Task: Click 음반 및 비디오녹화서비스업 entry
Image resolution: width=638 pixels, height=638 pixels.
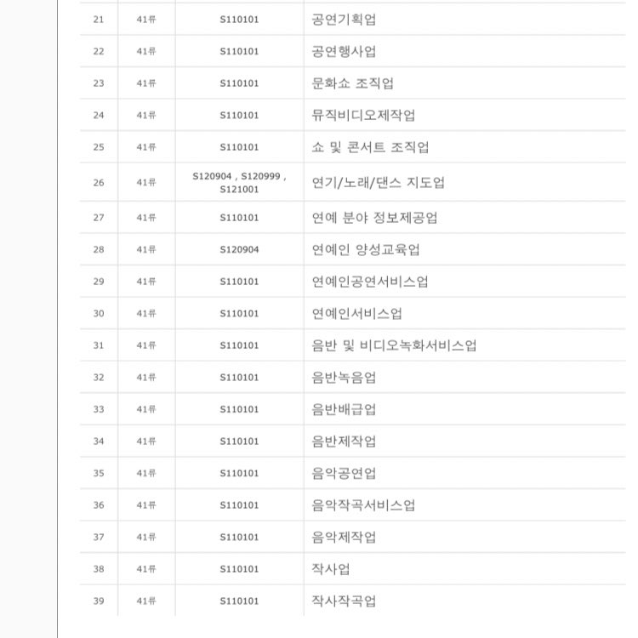Action: click(394, 345)
